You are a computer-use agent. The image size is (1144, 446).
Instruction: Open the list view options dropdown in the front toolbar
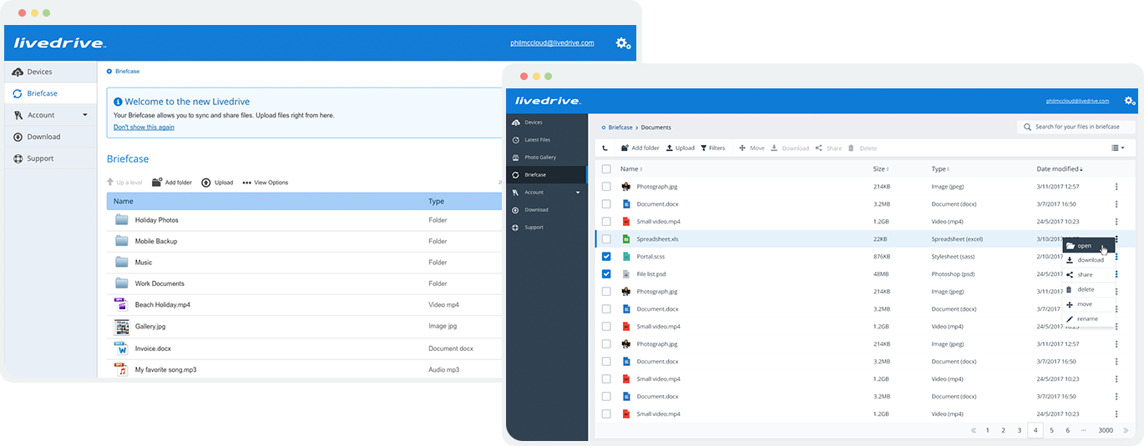(x=1118, y=148)
